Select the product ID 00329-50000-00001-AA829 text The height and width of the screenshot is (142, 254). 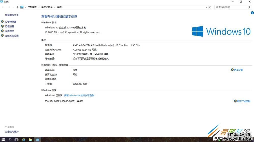pos(69,101)
